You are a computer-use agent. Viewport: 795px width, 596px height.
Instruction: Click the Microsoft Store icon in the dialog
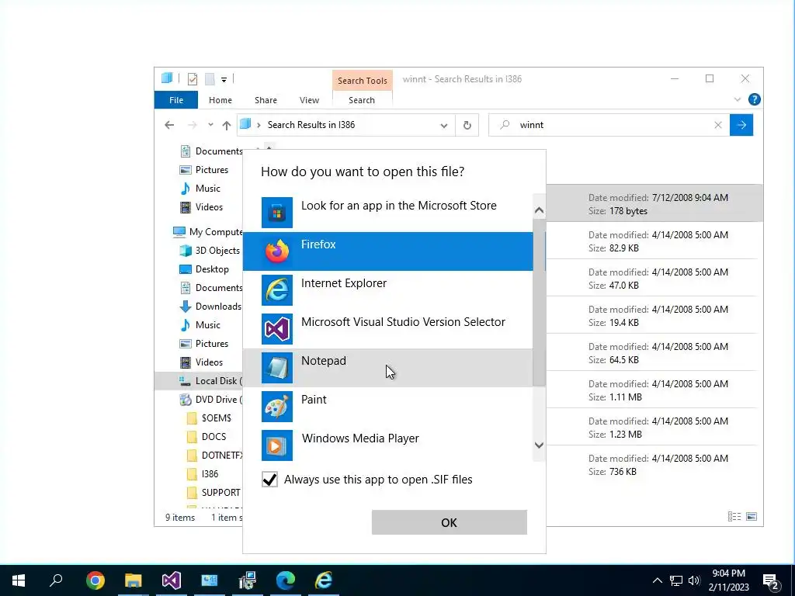pos(277,213)
